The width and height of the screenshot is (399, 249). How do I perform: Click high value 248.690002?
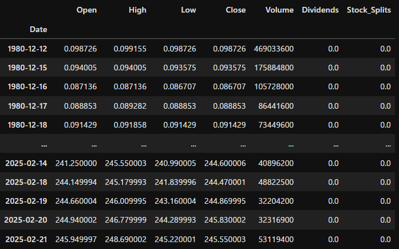[126, 239]
